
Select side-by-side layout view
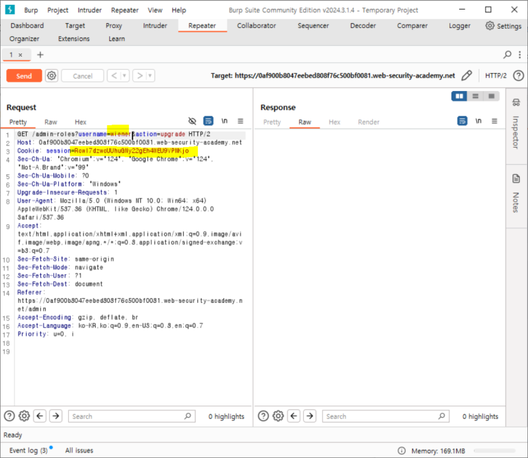[459, 96]
